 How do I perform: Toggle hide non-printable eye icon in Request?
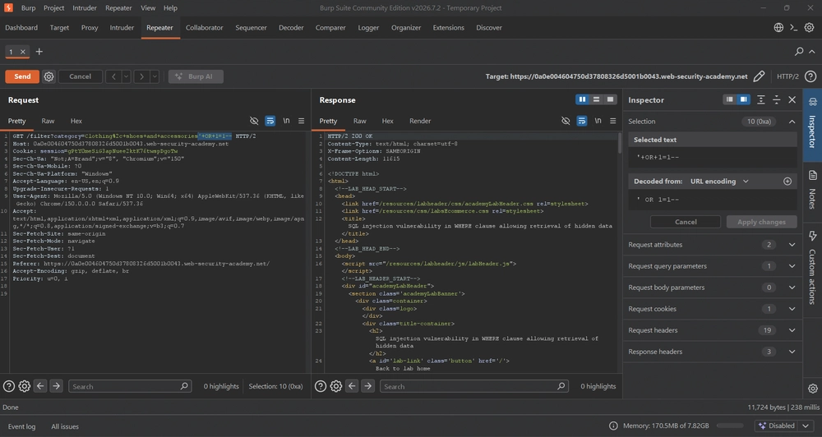click(x=254, y=121)
